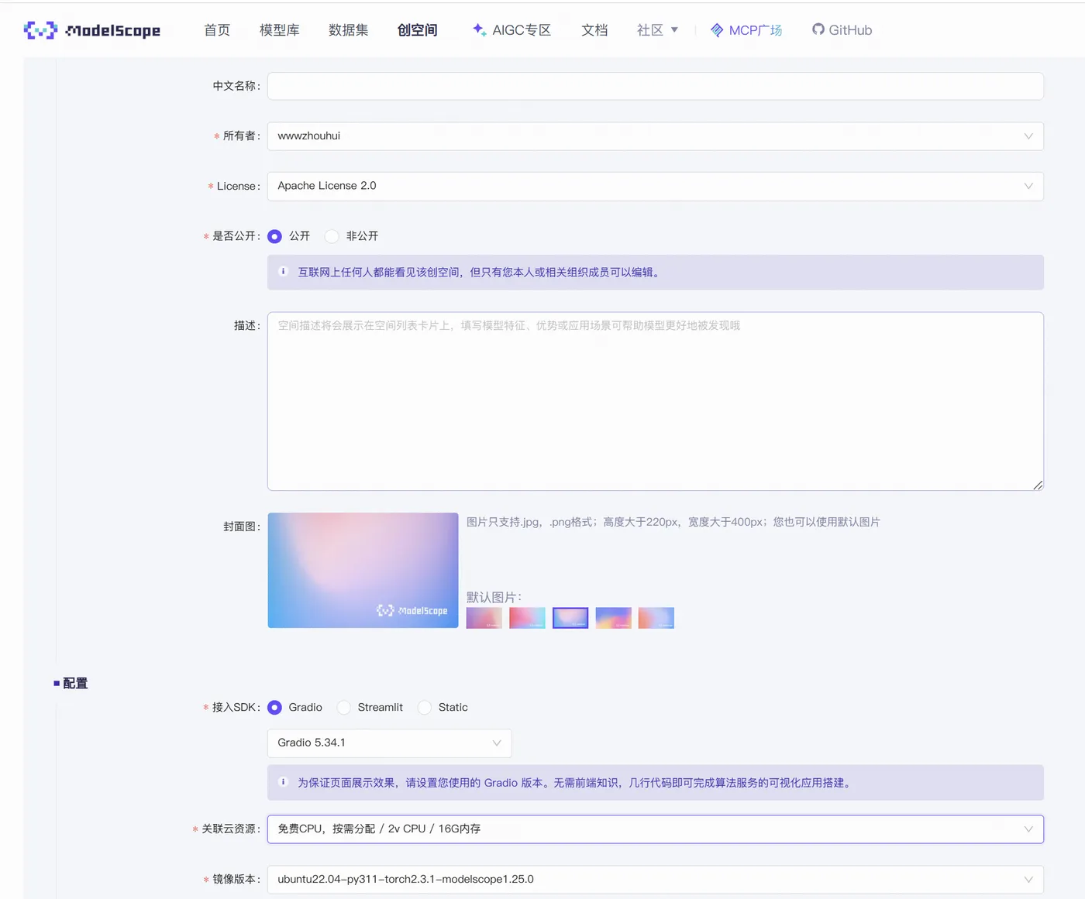Click the notice text starting 互联网上任何人都能看见
The width and height of the screenshot is (1085, 899).
coord(479,273)
